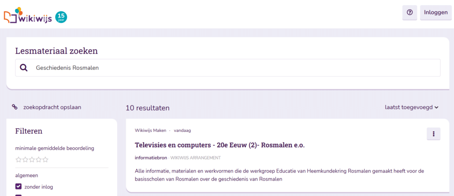Click the Wikiwijs Maken source label
This screenshot has width=454, height=196.
pyautogui.click(x=150, y=131)
